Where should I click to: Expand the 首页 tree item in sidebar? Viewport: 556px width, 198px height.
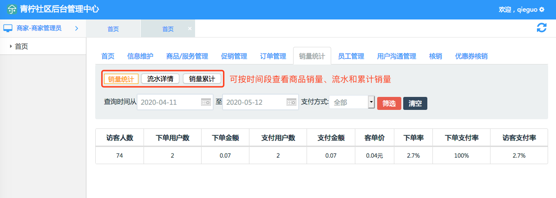(x=11, y=46)
